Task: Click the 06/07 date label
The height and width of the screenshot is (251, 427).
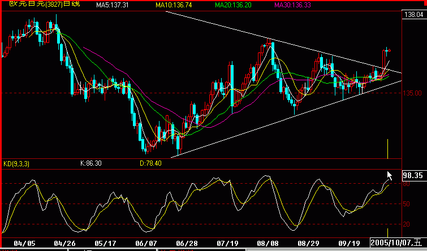Action: click(x=146, y=243)
